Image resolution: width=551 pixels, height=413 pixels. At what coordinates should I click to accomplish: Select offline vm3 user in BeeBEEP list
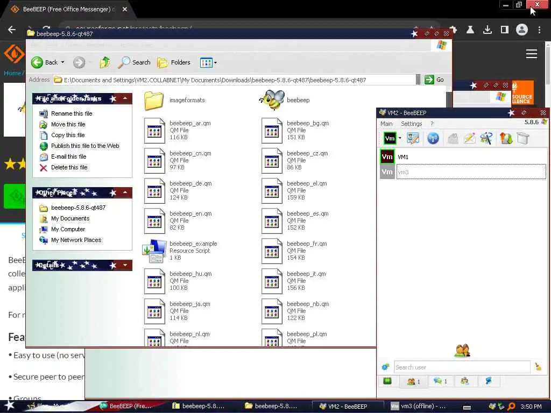tap(463, 172)
